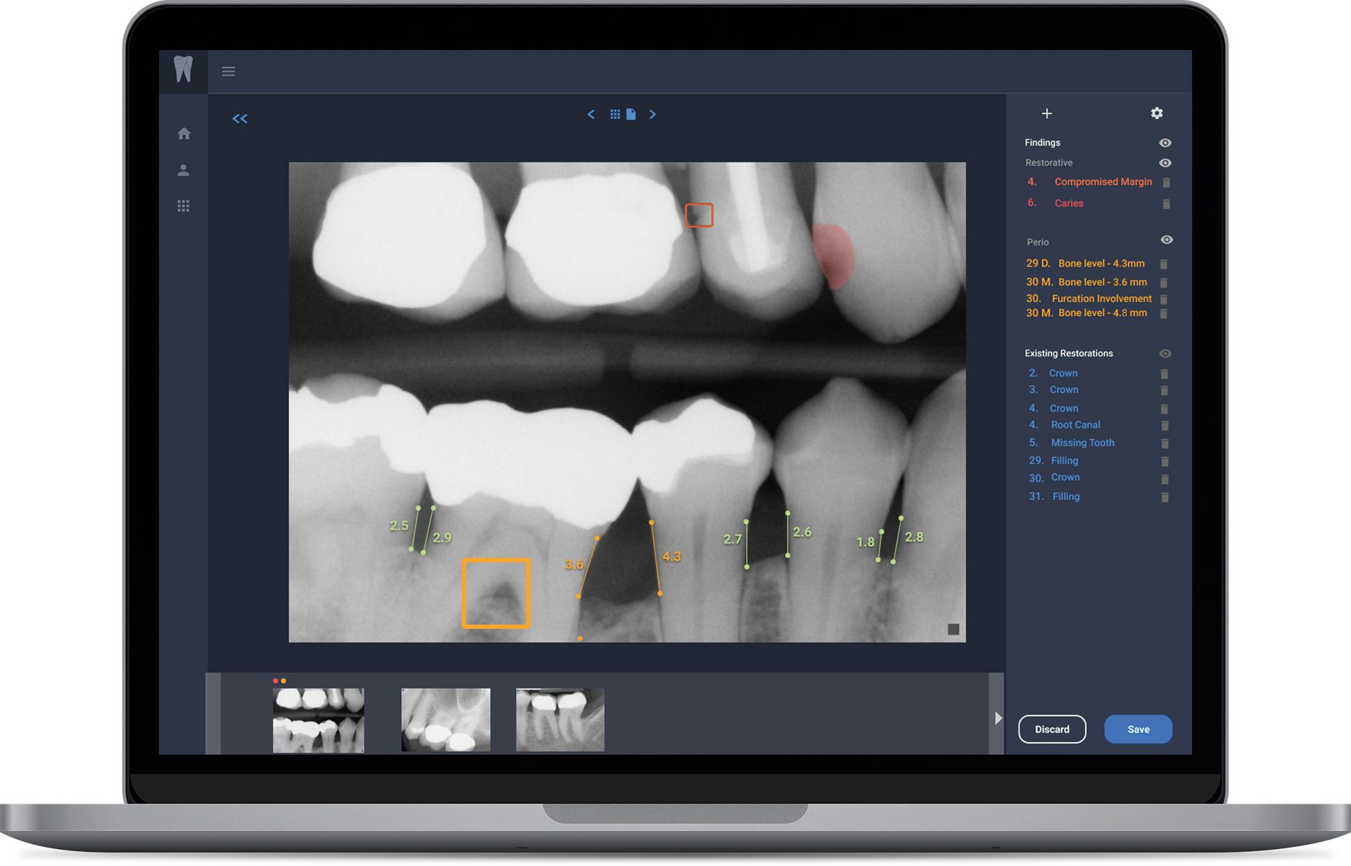The image size is (1351, 866).
Task: Expand the thumbnail strip using the right arrow
Action: (998, 718)
